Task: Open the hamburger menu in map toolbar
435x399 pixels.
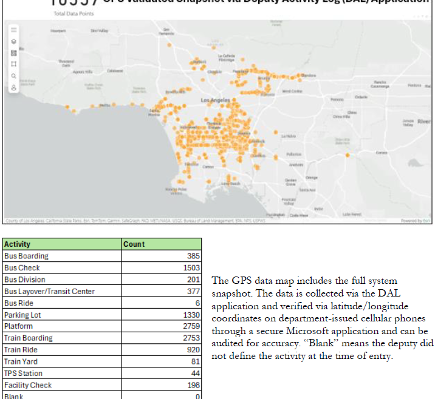Action: point(13,30)
